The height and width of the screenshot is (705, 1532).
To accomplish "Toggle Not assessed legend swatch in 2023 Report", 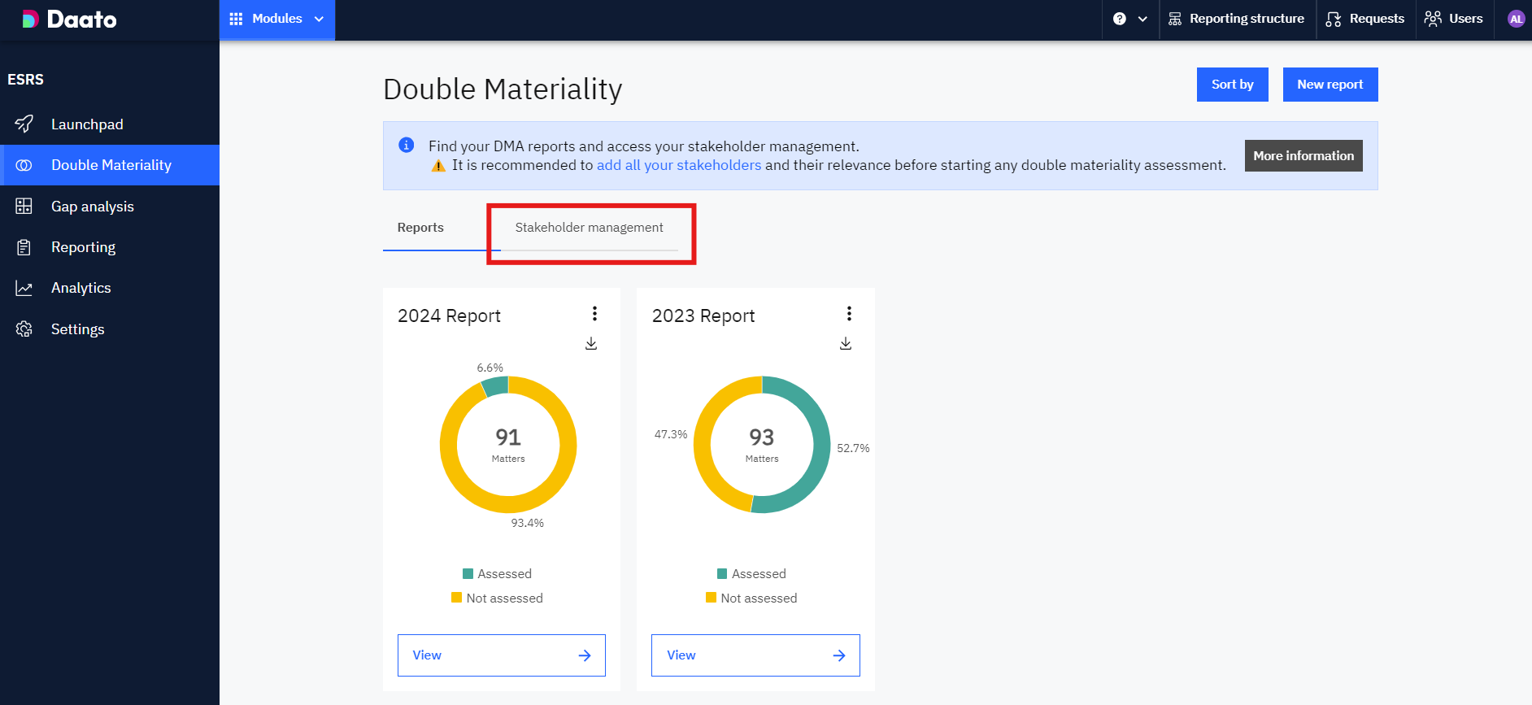I will click(x=712, y=598).
